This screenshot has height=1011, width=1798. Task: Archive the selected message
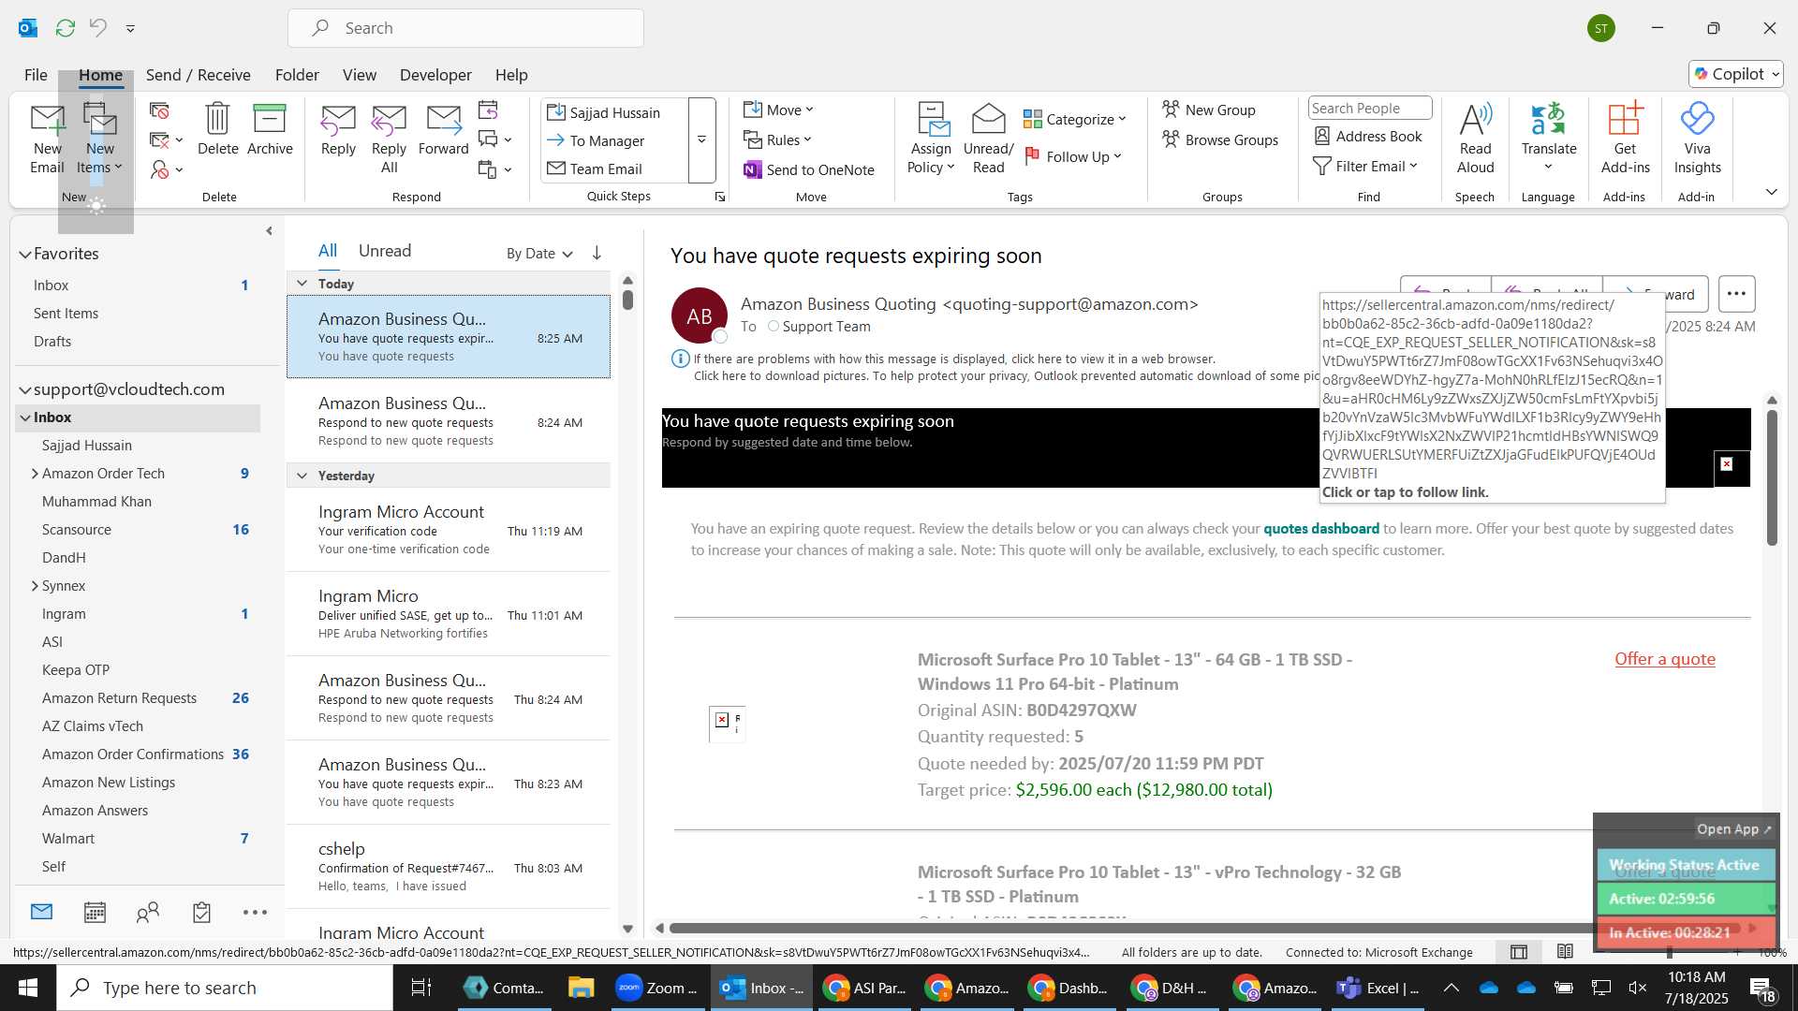270,129
